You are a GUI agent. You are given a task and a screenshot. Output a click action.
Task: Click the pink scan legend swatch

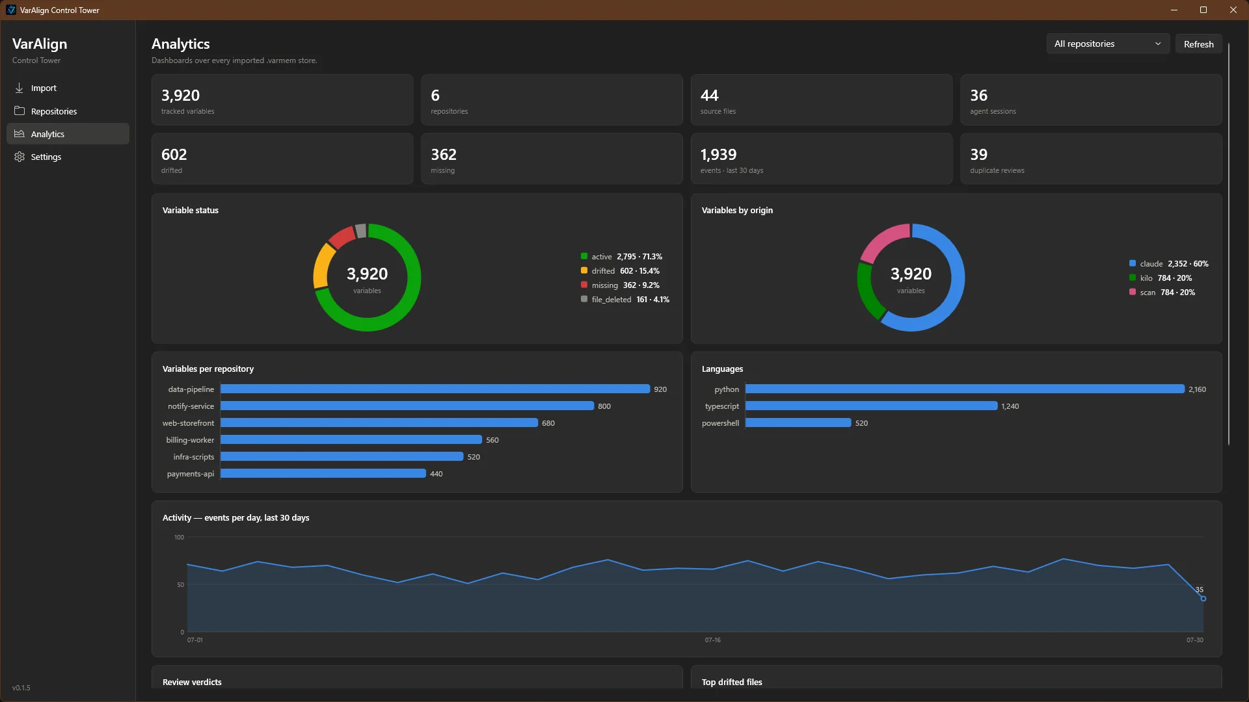coord(1133,292)
